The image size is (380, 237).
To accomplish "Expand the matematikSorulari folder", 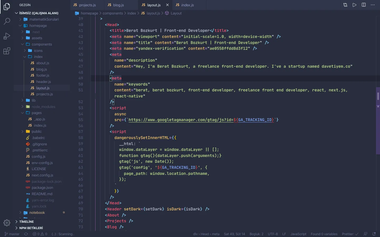I will [42, 19].
